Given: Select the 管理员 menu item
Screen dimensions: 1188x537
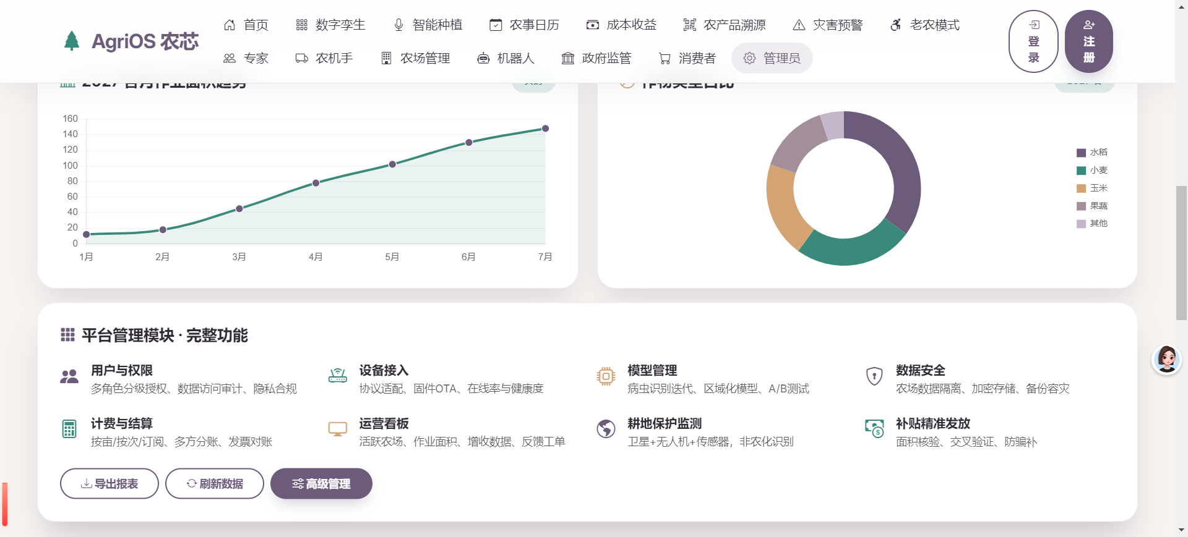Looking at the screenshot, I should [x=772, y=58].
